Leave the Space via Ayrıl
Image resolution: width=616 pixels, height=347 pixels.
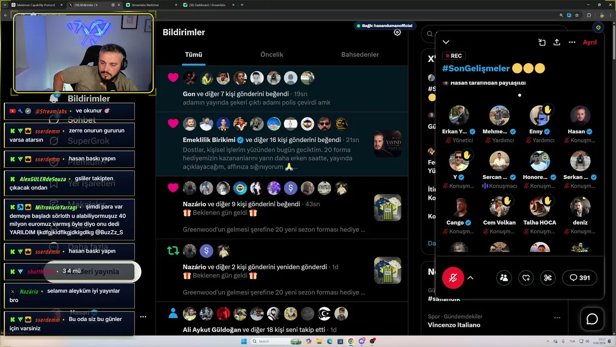[x=590, y=42]
